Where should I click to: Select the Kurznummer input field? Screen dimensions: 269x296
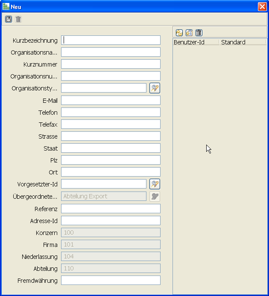[x=111, y=64]
